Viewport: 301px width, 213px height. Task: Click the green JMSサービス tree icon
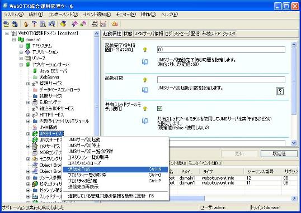[x=35, y=134]
